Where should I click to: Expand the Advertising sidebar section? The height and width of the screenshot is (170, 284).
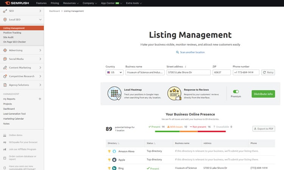coord(40,50)
